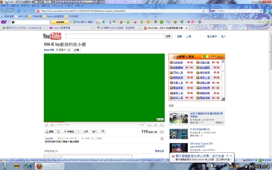Click the Yahoo toolbar web search button
The height and width of the screenshot is (170, 272).
60,22
